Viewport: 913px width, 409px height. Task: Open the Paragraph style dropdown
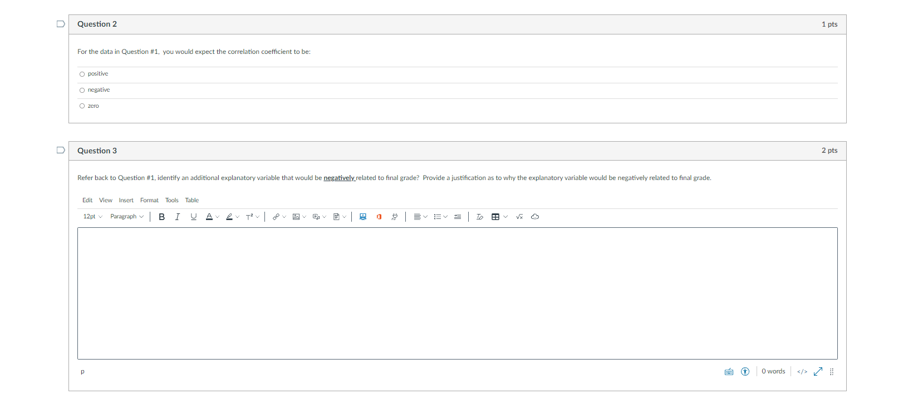pos(127,217)
